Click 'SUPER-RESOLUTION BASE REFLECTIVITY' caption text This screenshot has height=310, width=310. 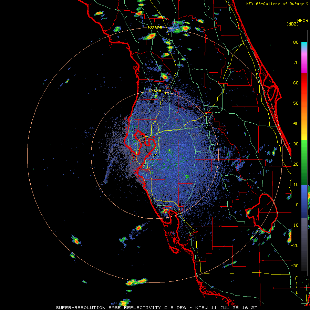click(x=108, y=308)
